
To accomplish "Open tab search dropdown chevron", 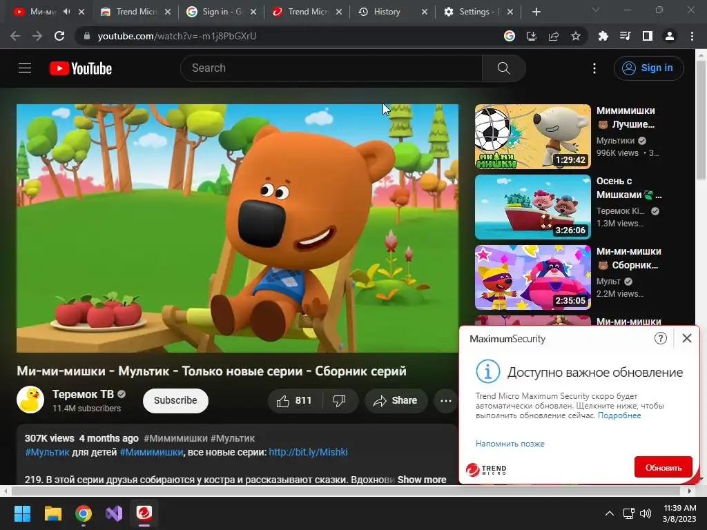I will pos(596,10).
